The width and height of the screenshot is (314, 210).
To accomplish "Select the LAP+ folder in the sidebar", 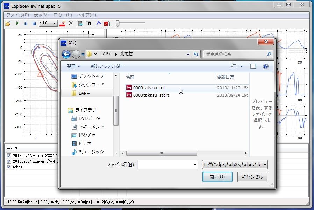I will tap(87, 93).
